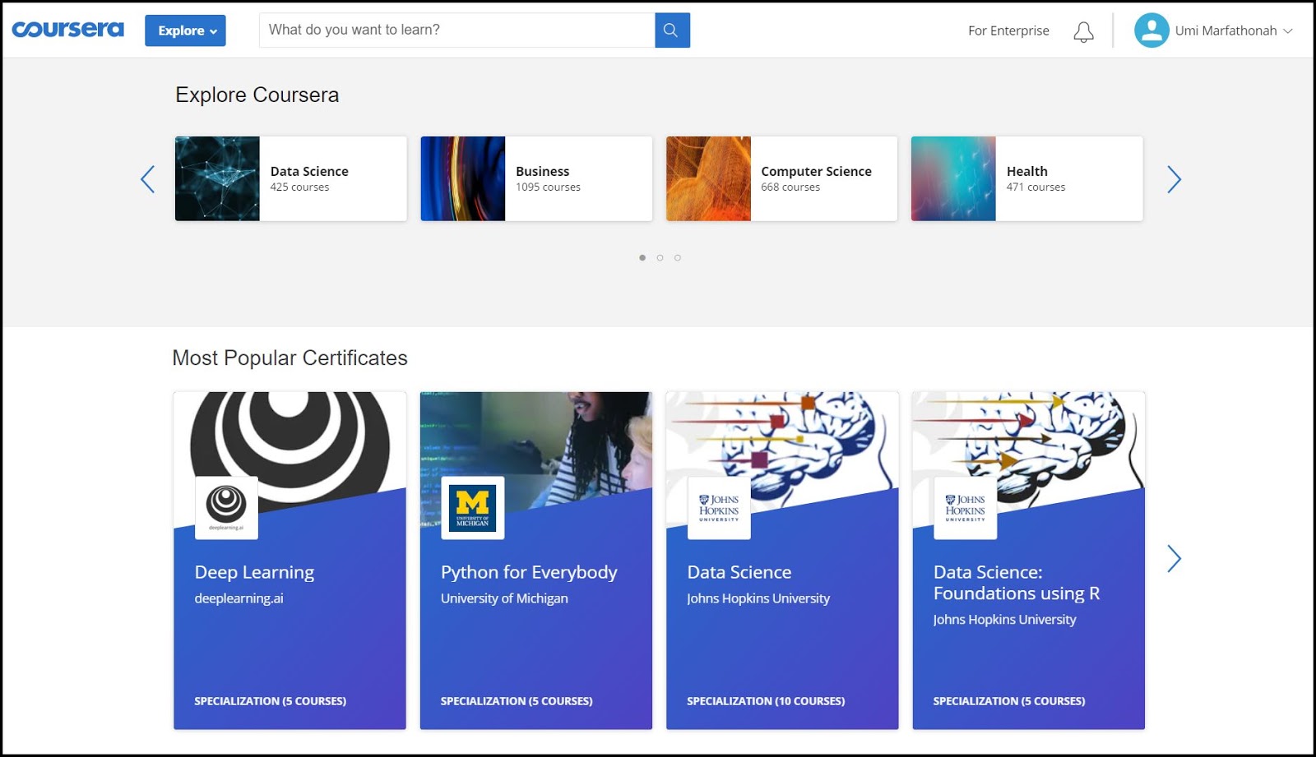The width and height of the screenshot is (1316, 757).
Task: Click the Coursera logo
Action: click(x=68, y=28)
